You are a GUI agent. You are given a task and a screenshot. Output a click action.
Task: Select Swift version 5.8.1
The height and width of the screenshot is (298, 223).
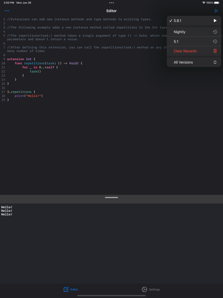click(194, 21)
